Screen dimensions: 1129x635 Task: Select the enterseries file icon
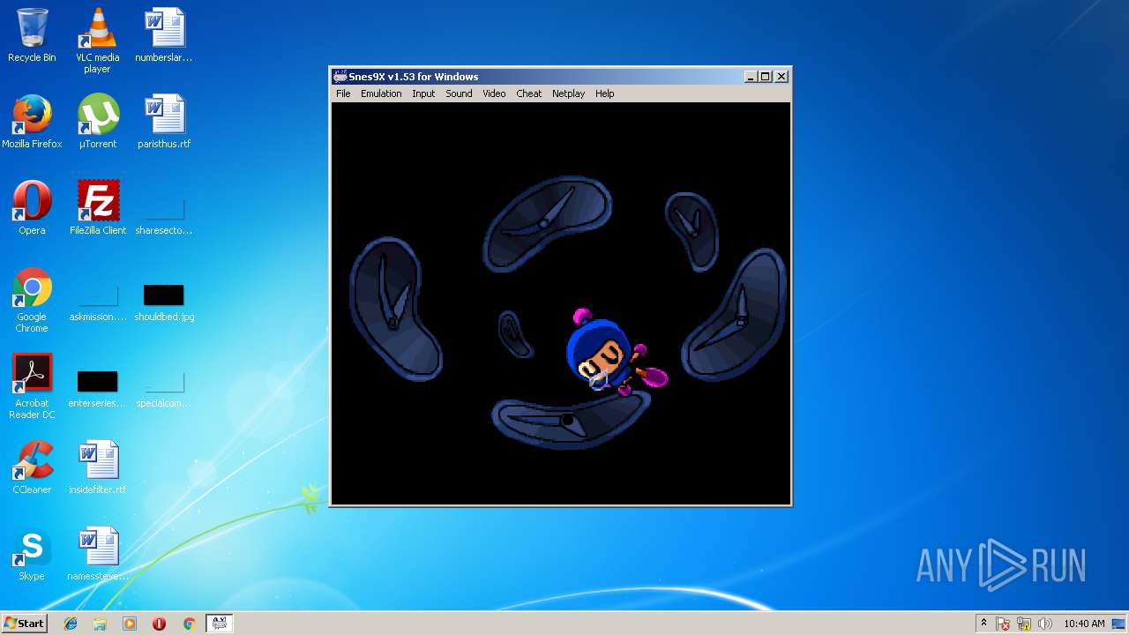[97, 388]
